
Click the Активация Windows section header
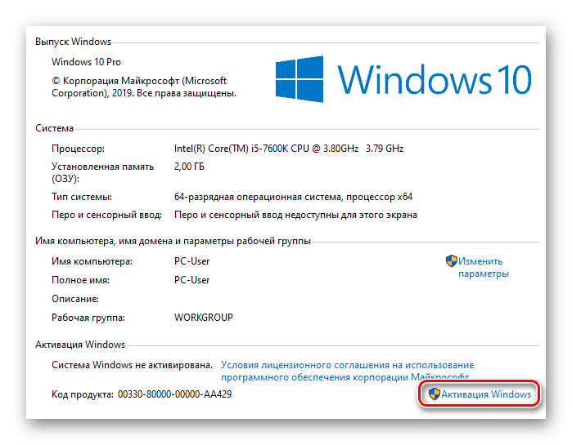[80, 345]
